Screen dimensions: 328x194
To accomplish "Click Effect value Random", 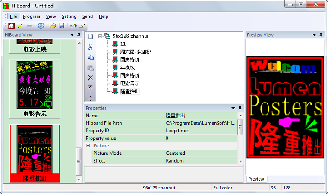I will coord(201,161).
